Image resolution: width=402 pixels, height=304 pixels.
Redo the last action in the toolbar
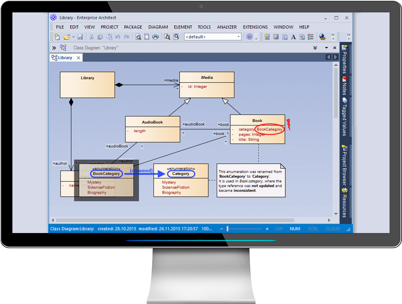(x=126, y=37)
